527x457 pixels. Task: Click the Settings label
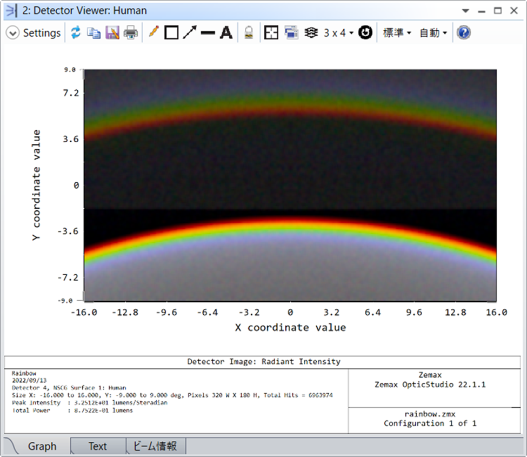pyautogui.click(x=42, y=33)
